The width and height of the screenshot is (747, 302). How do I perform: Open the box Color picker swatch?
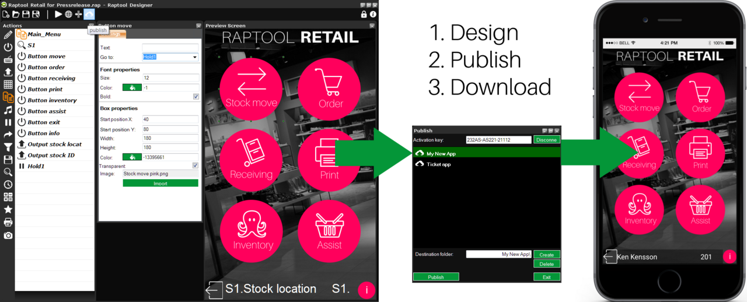coord(132,157)
